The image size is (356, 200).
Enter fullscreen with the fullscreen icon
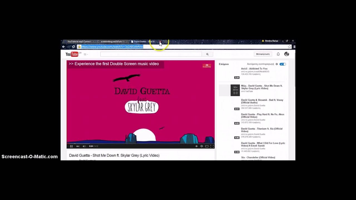[x=212, y=146]
